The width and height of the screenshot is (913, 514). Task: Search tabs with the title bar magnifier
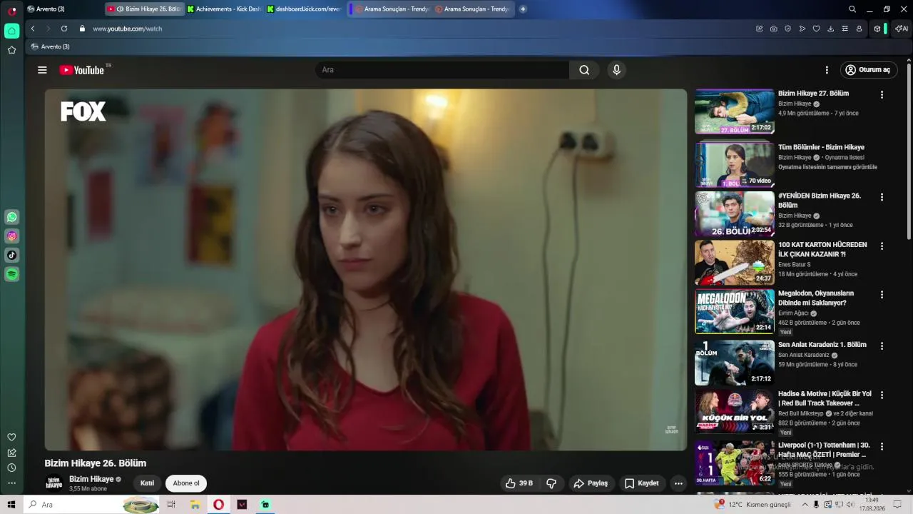click(x=852, y=9)
